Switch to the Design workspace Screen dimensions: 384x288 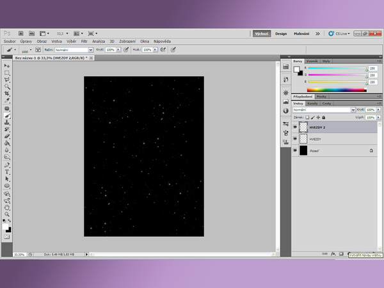[281, 33]
